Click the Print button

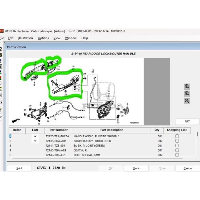click(19, 168)
